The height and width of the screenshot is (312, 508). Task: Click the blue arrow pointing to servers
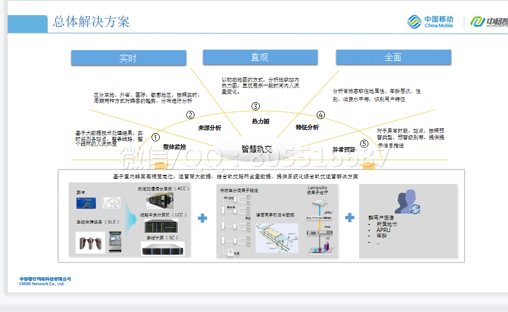[131, 219]
